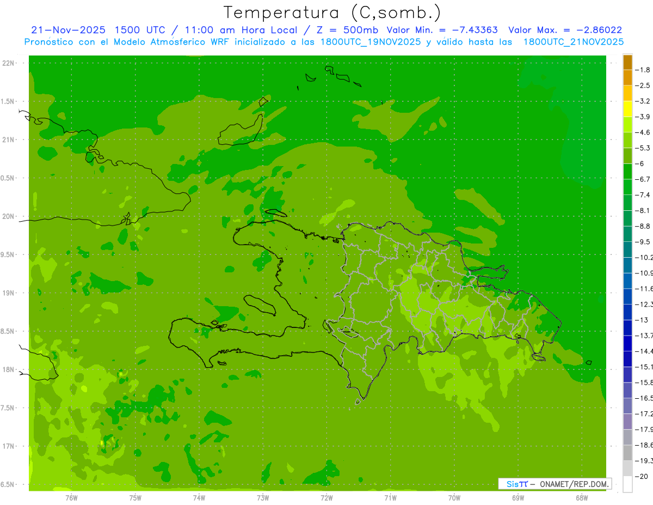Viewport: 653px width, 505px height.
Task: Click the "22N" latitude axis label
Action: click(8, 63)
